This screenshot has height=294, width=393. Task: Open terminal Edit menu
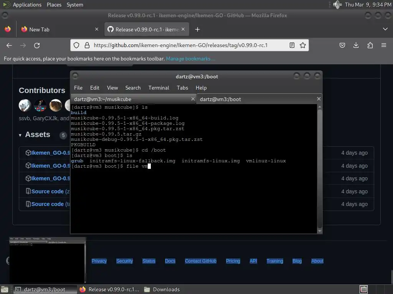pyautogui.click(x=94, y=88)
